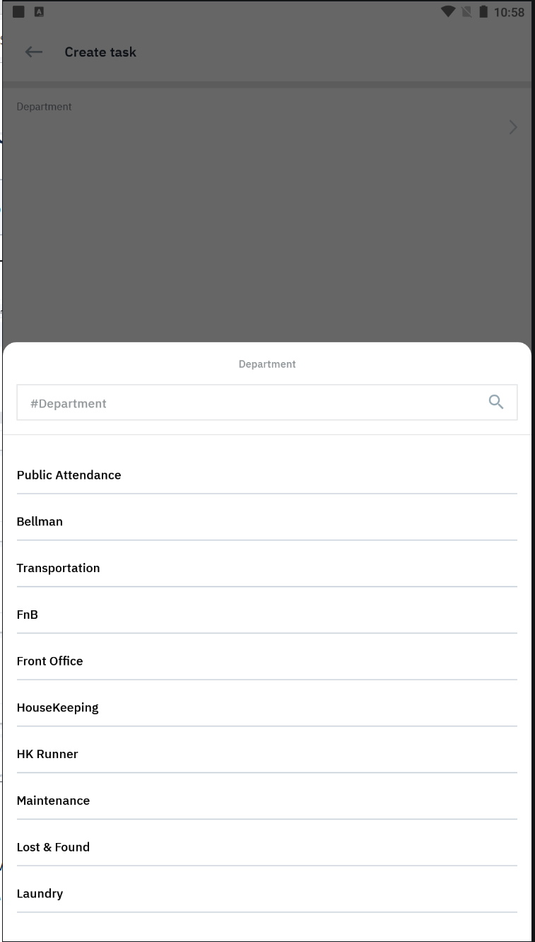The image size is (535, 942).
Task: Tap the 'A' notification icon in status bar
Action: (38, 12)
